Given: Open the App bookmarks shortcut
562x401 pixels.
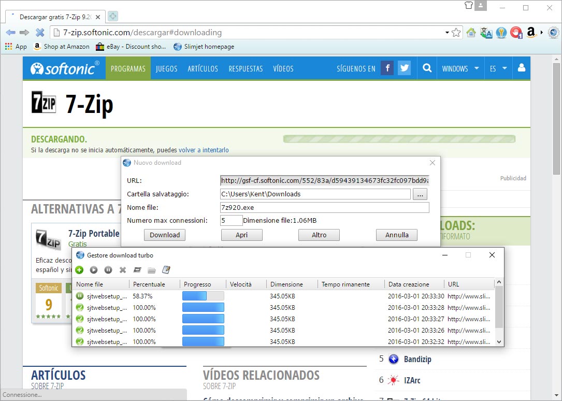Looking at the screenshot, I should (16, 47).
